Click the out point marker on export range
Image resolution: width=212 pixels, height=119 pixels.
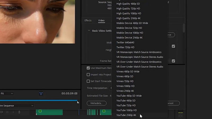(78, 102)
